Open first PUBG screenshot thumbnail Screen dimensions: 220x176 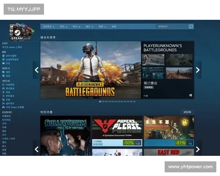(x=153, y=60)
